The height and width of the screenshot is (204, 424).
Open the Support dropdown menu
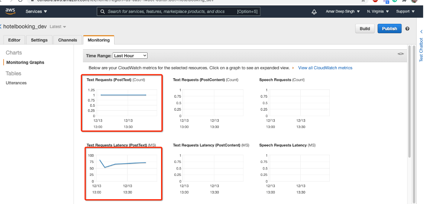coord(405,12)
